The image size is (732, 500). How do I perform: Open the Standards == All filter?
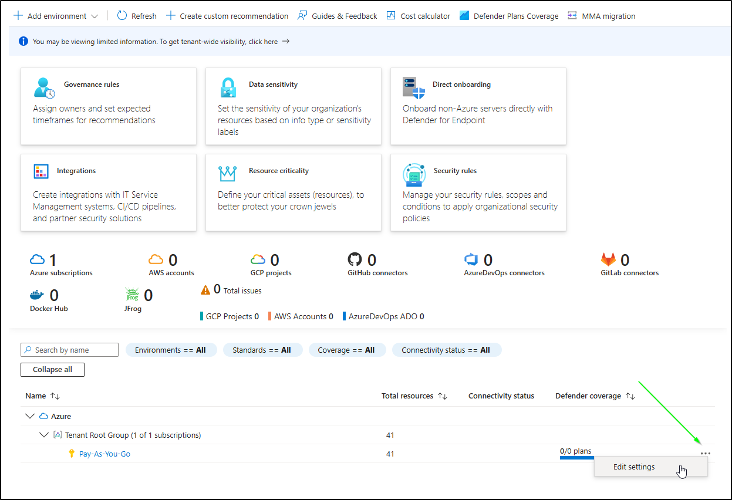tap(262, 350)
